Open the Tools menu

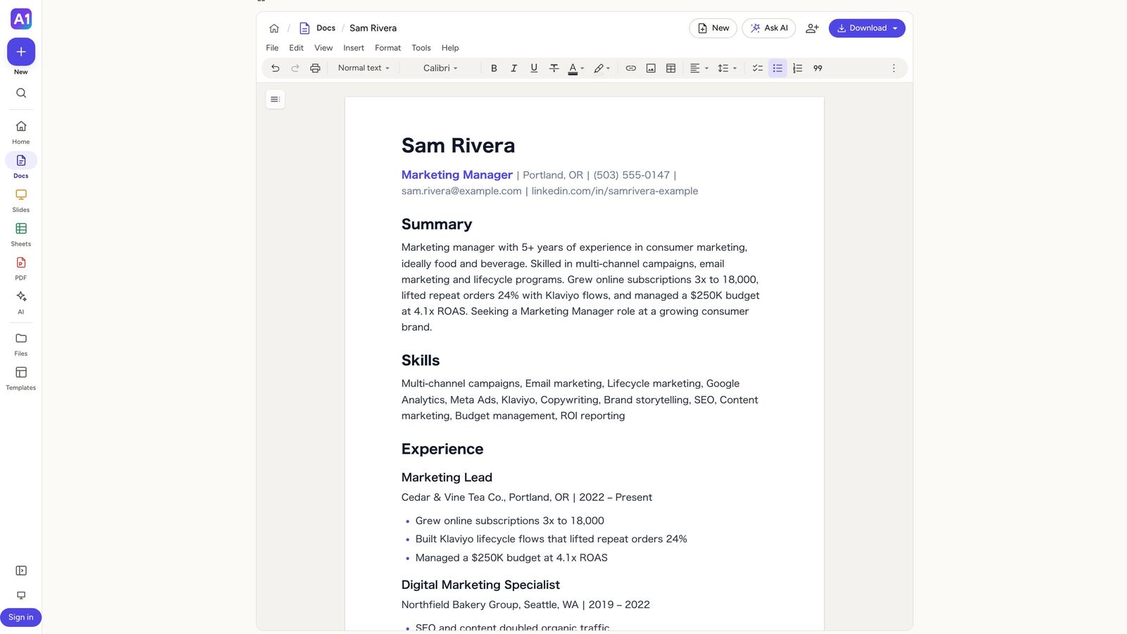pyautogui.click(x=421, y=48)
